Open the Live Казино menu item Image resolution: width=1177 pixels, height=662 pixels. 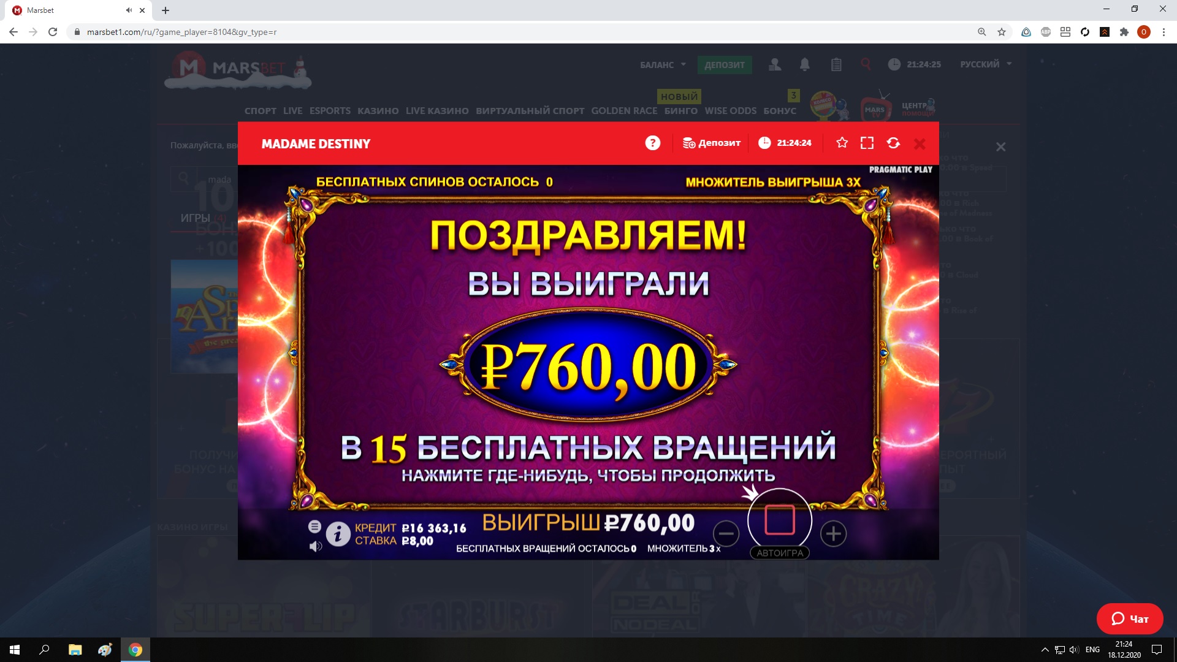[x=437, y=111]
